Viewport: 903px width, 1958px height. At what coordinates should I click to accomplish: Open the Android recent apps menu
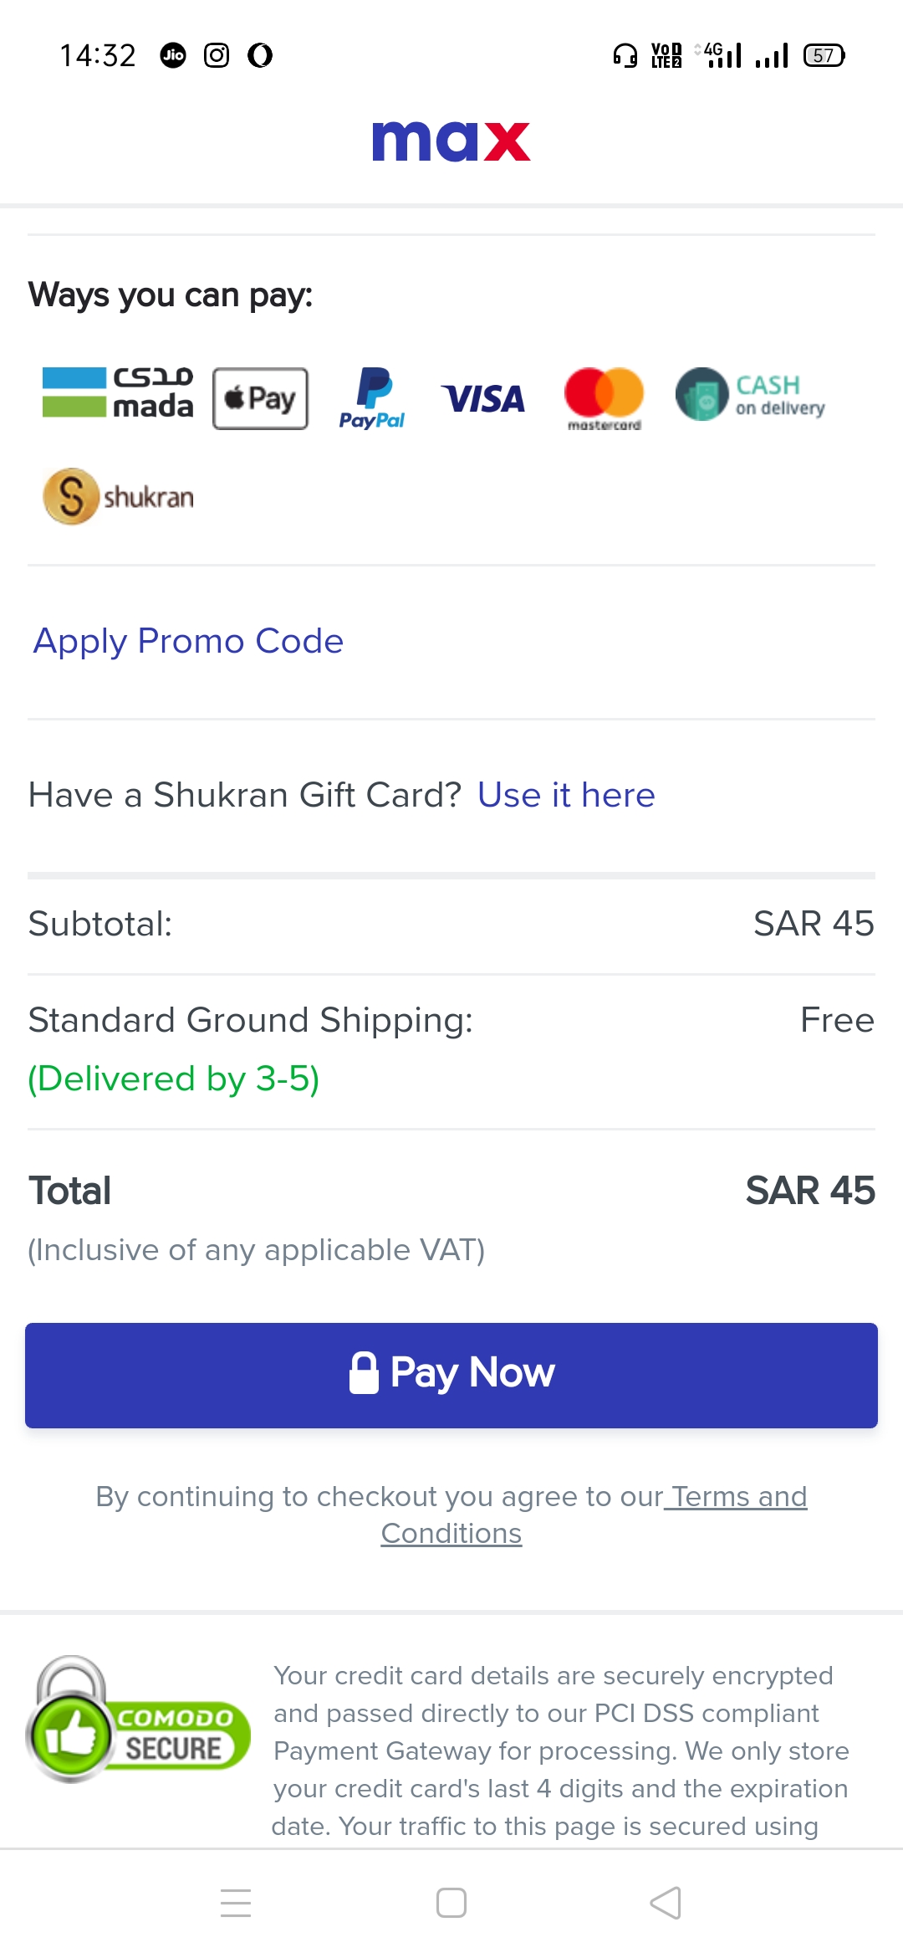(236, 1903)
